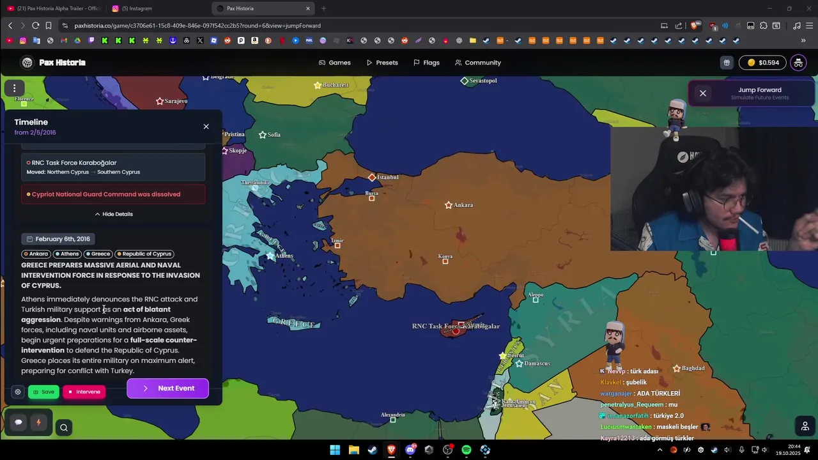Show hidden system tray icons
Viewport: 818px width, 460px height.
click(x=661, y=450)
